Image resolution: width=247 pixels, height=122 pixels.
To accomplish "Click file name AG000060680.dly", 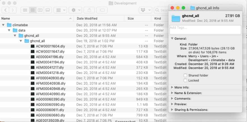I will pos(51,115).
